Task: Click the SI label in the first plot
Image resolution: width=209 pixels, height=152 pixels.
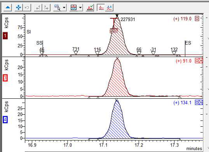Action: (29, 32)
